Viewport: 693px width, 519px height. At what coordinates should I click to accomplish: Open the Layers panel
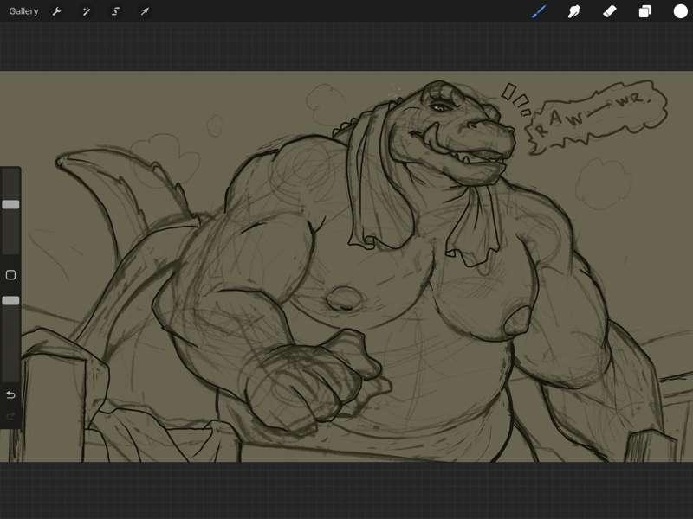pos(644,11)
